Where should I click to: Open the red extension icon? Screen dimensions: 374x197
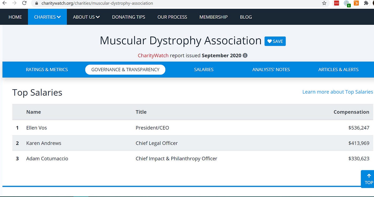click(x=336, y=3)
